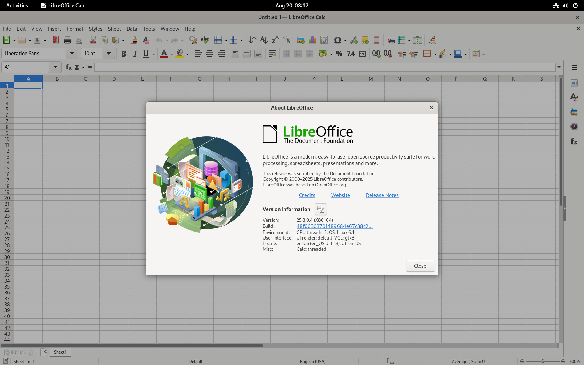Viewport: 584px width, 365px height.
Task: Open Conditional Formatting dropdown arrow
Action: [484, 54]
